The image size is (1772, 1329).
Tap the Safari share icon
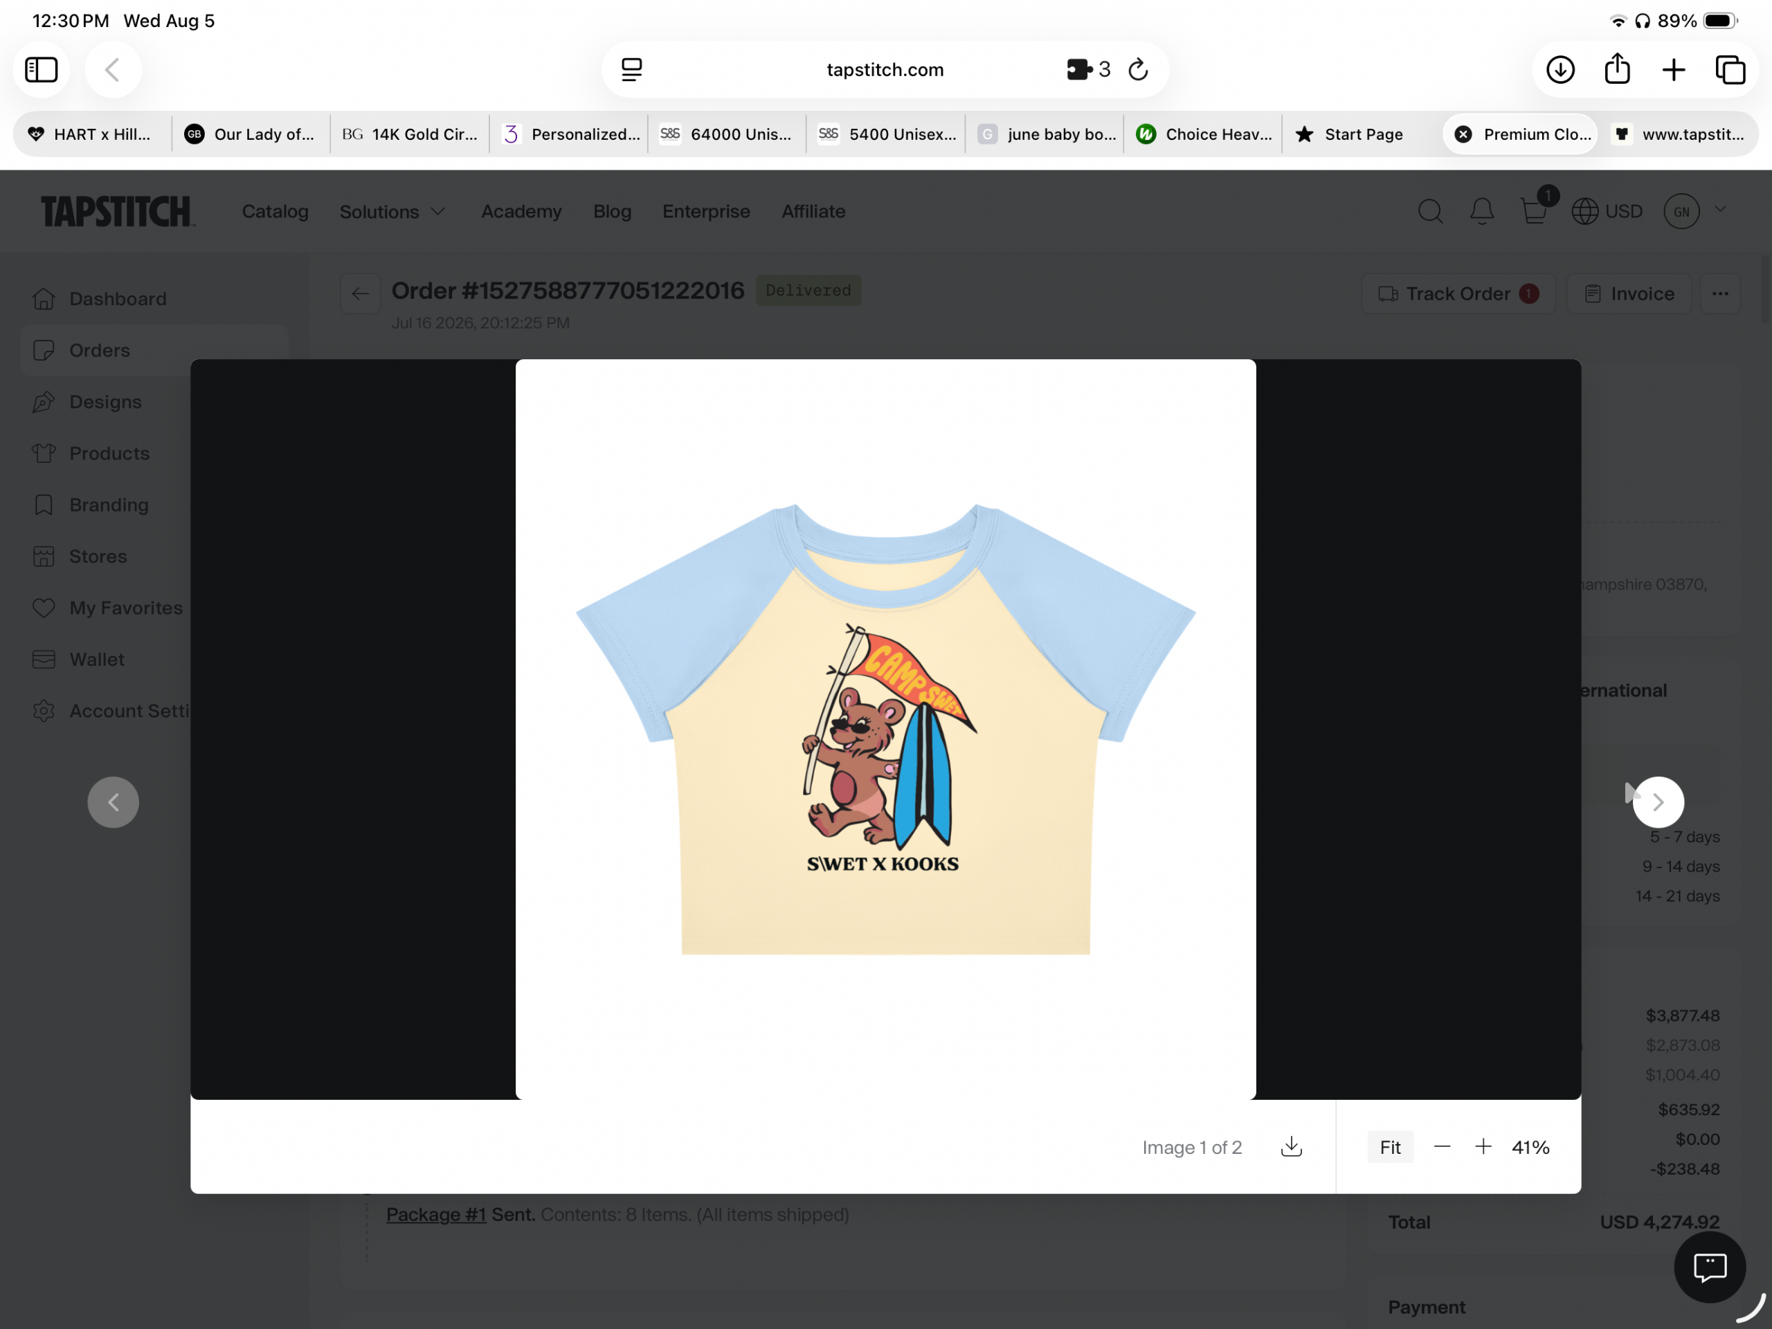click(1618, 69)
